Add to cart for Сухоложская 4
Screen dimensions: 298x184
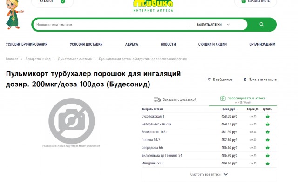pyautogui.click(x=268, y=117)
